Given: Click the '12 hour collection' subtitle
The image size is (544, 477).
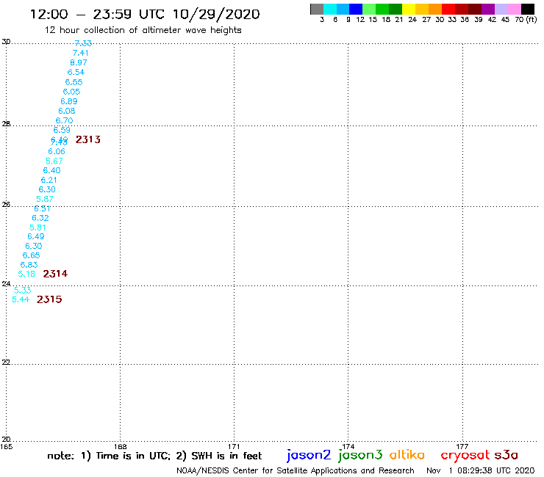Looking at the screenshot, I should pyautogui.click(x=143, y=30).
